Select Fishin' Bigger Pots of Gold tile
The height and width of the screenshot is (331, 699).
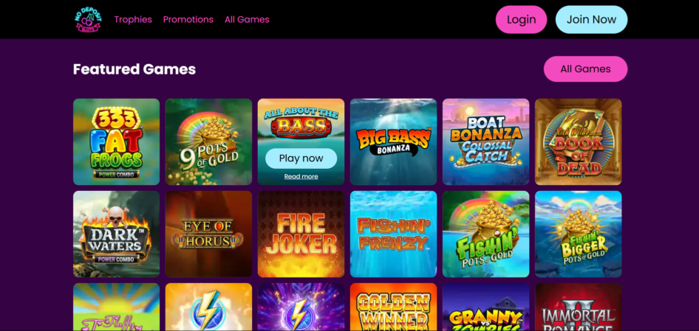[579, 234]
